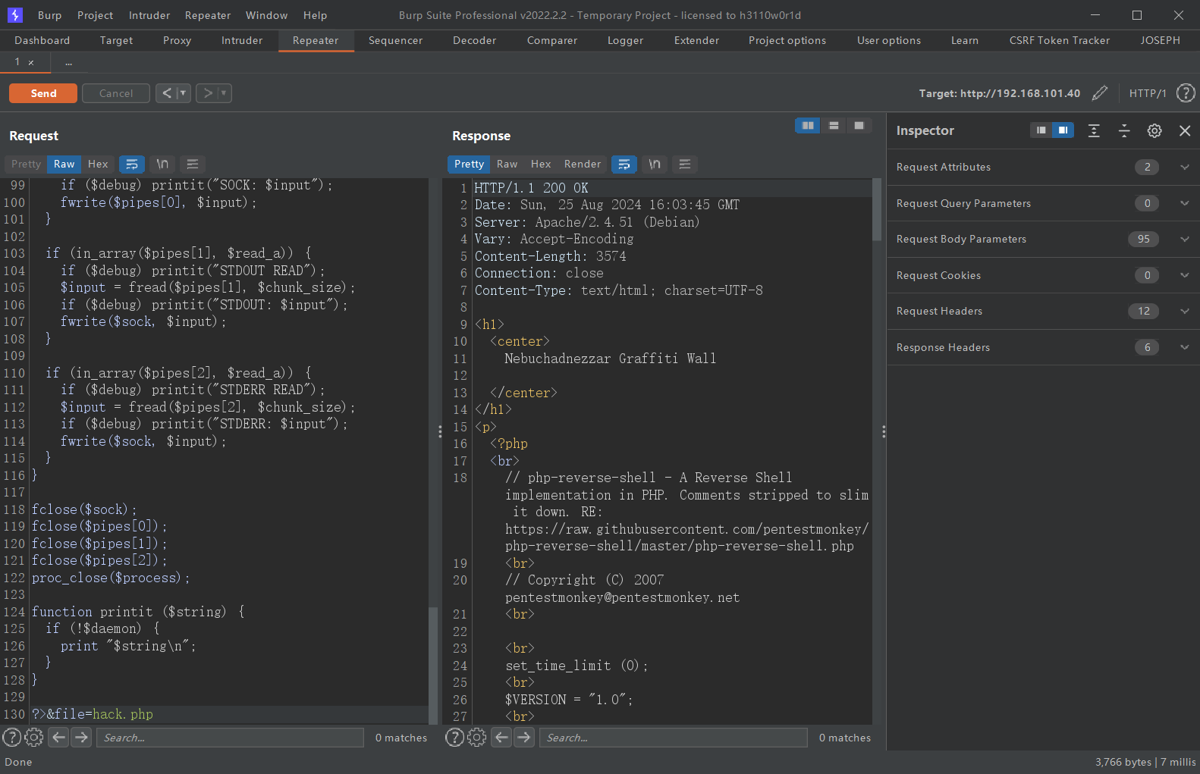Dock Inspector layout right icon
The height and width of the screenshot is (774, 1200).
click(1063, 130)
